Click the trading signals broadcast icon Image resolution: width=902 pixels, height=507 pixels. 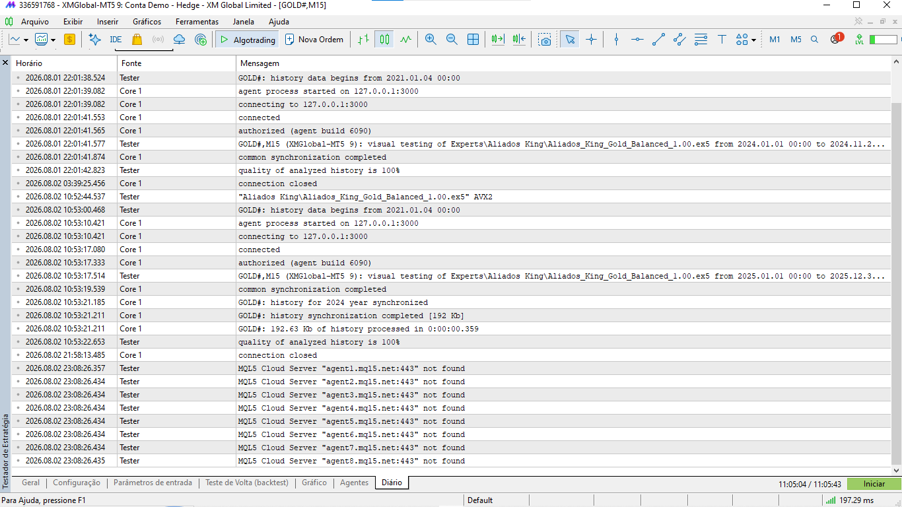pos(158,40)
